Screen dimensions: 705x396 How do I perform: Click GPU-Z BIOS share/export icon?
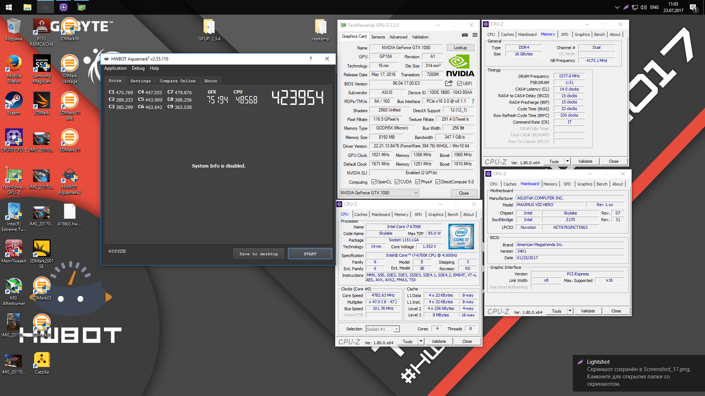(449, 83)
